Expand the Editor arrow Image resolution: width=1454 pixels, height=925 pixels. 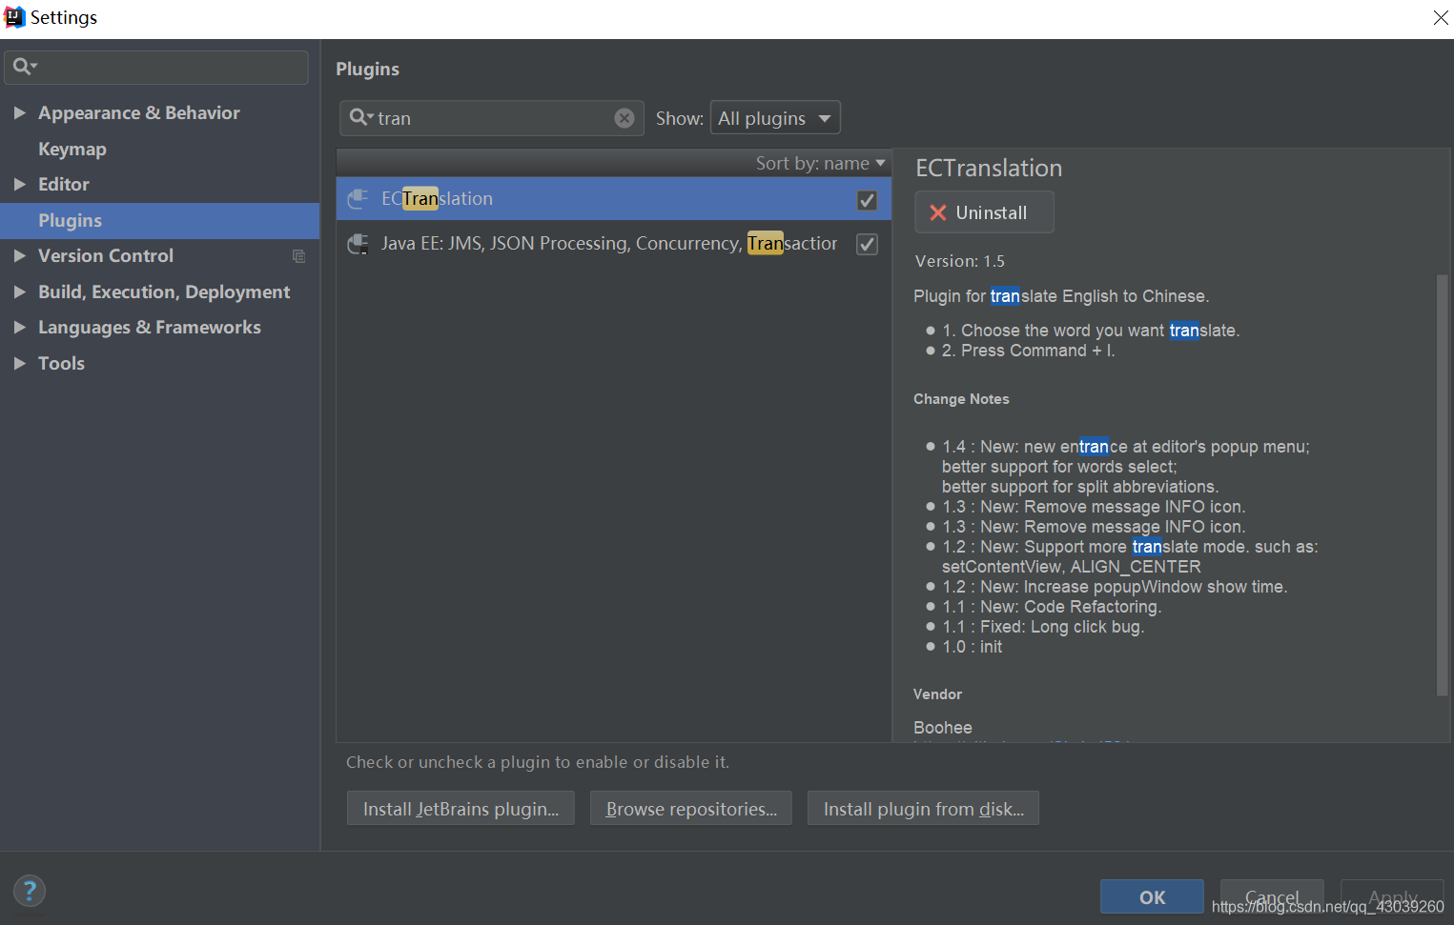coord(19,184)
